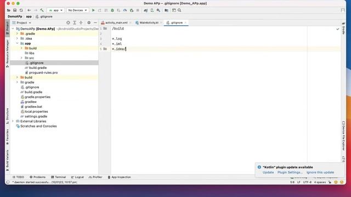Open the Device Manager toolbar icon
Image resolution: width=351 pixels, height=197 pixels.
click(152, 10)
